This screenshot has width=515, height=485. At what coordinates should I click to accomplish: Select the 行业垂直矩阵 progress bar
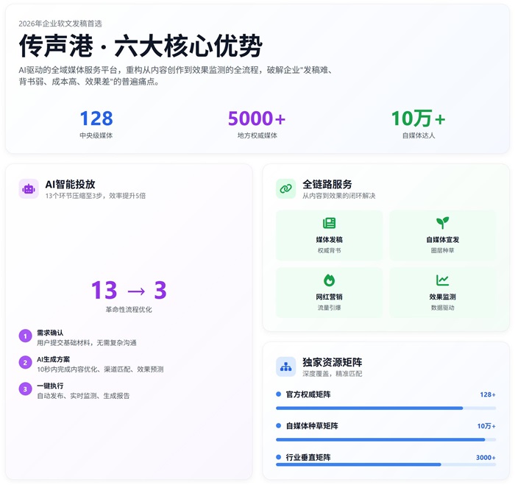(386, 464)
